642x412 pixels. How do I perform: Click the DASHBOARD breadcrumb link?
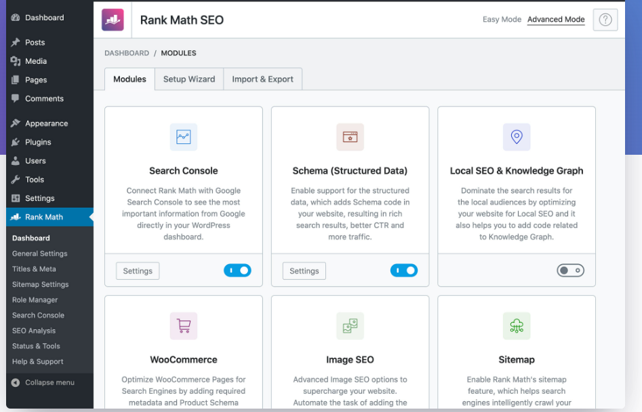[x=127, y=53]
